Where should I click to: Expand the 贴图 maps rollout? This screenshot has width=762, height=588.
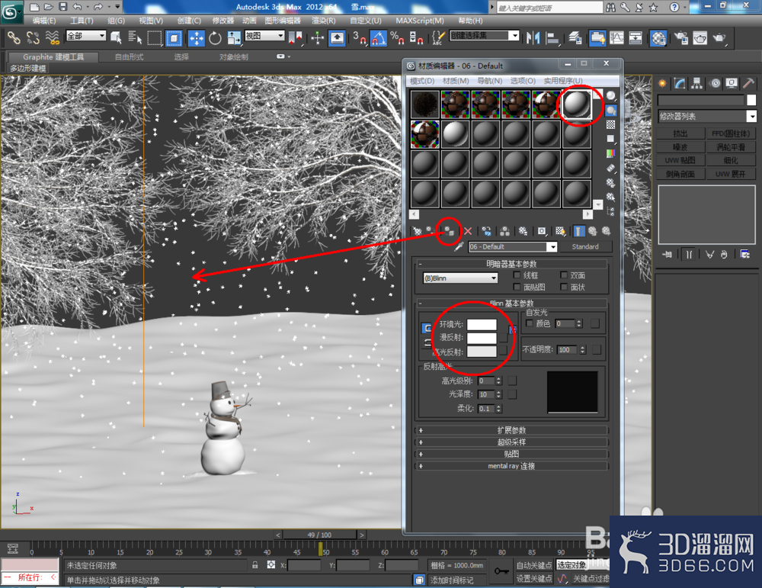pyautogui.click(x=511, y=455)
